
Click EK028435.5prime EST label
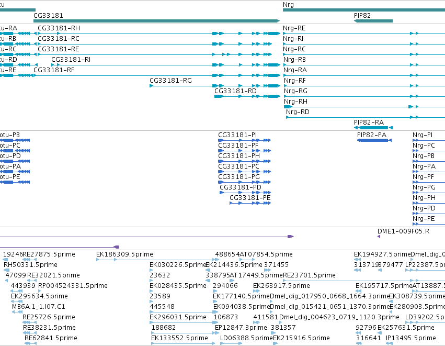[x=178, y=286]
